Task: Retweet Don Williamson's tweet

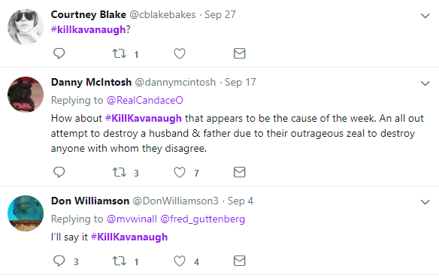Action: [x=120, y=261]
